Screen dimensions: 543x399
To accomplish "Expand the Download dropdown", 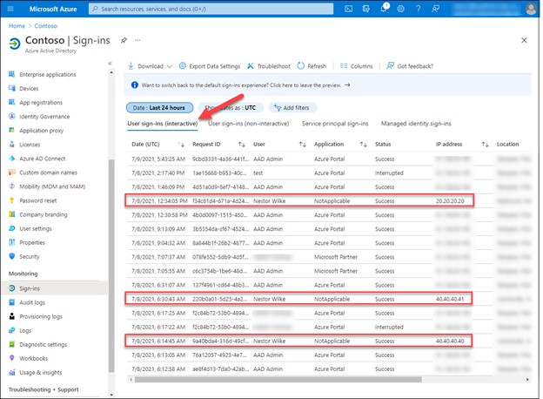I will point(150,66).
